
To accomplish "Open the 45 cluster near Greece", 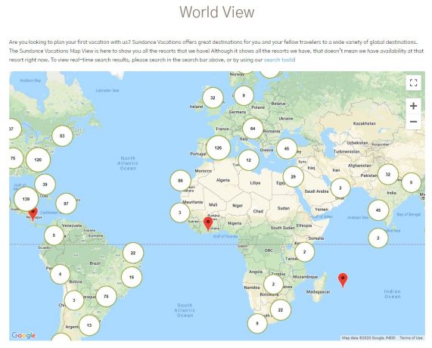I will (x=287, y=148).
